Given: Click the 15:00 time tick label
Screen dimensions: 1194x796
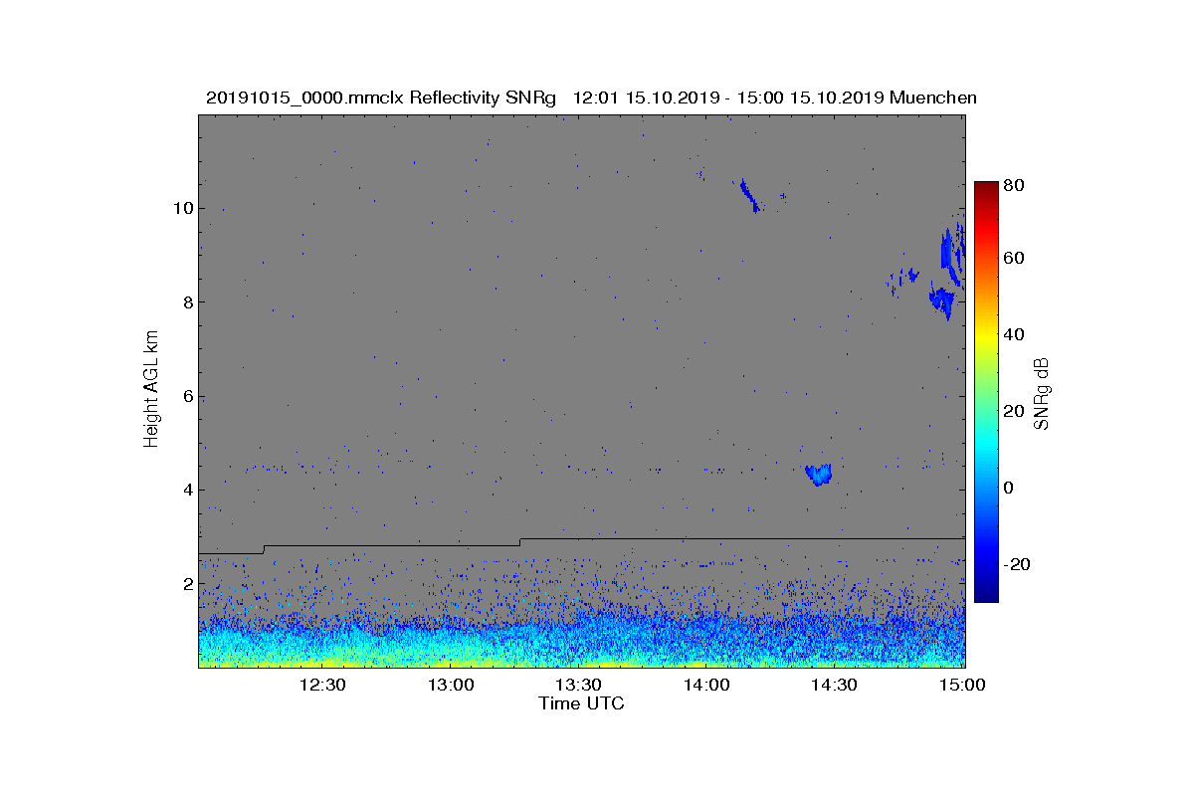Looking at the screenshot, I should 962,685.
